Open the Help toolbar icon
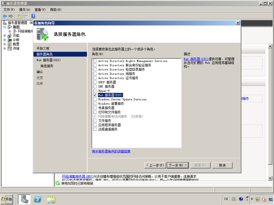This screenshot has width=274, height=205. tap(33, 16)
